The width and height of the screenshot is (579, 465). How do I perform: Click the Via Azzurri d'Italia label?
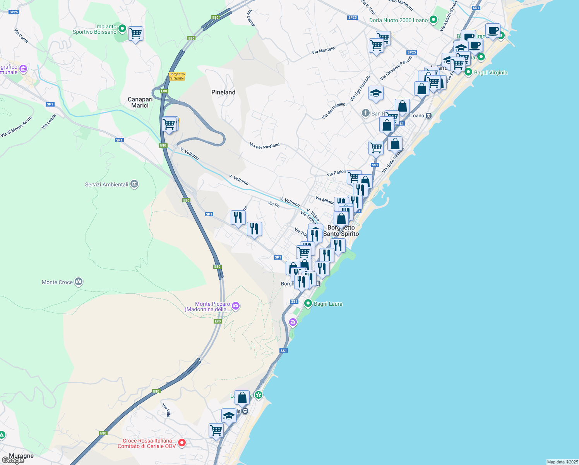point(449,16)
